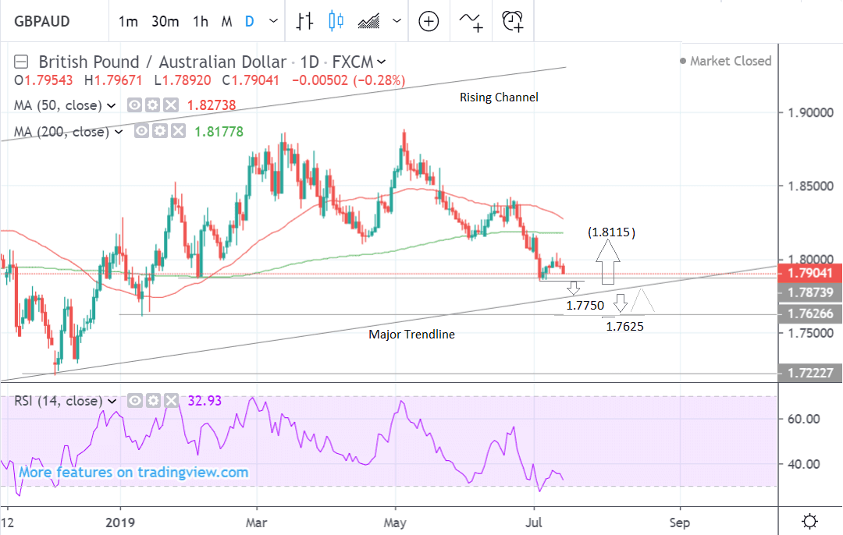Create an alert with the alarm clock icon

pyautogui.click(x=513, y=21)
